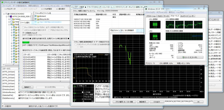The height and width of the screenshot is (110, 224).
Task: Click the green file restore progress bar
Action: click(26, 42)
